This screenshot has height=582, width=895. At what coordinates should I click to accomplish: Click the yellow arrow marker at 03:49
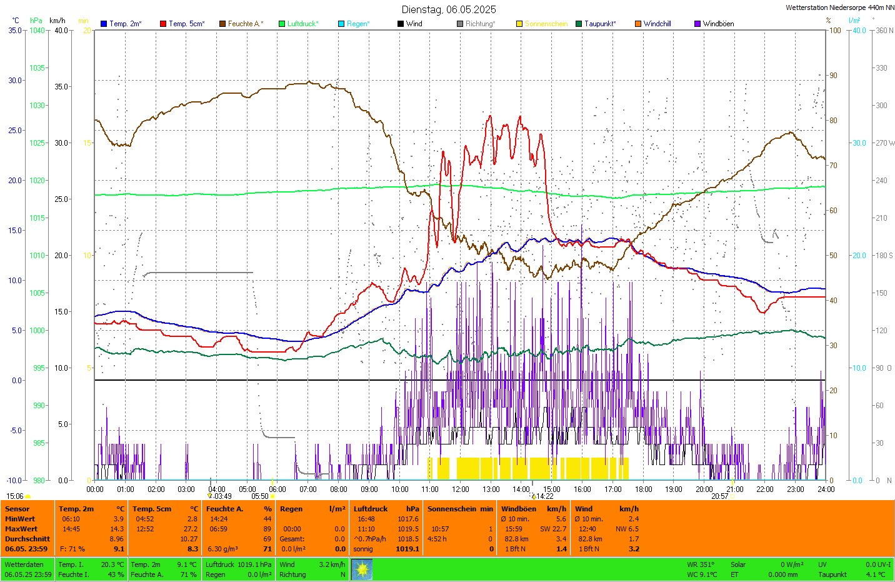pos(210,496)
